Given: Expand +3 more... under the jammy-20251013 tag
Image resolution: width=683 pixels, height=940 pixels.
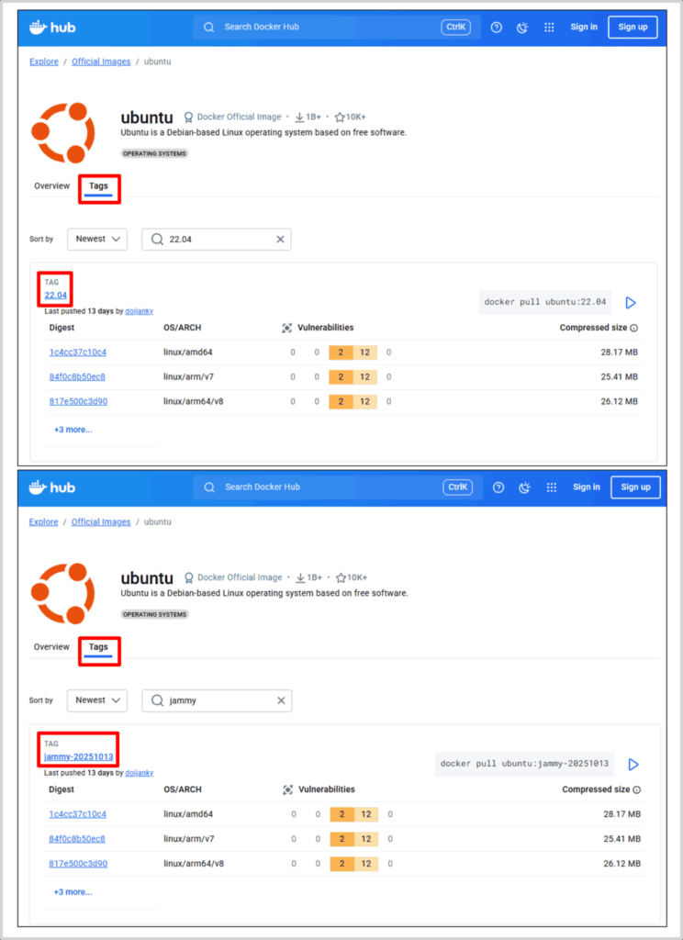Looking at the screenshot, I should tap(73, 892).
